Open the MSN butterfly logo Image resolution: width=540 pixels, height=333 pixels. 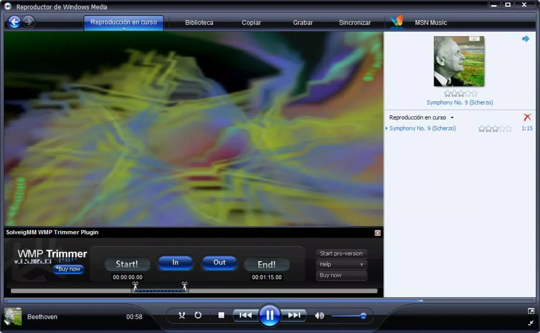(397, 22)
